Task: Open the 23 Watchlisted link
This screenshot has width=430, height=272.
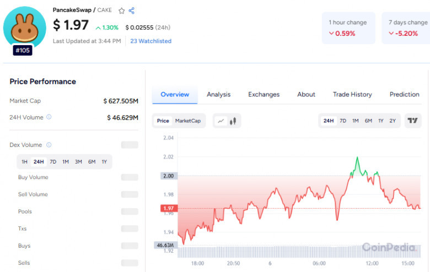Action: pyautogui.click(x=151, y=41)
